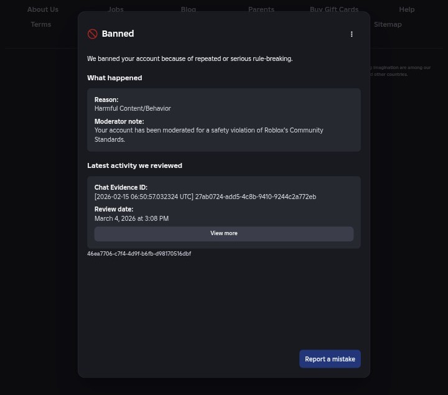This screenshot has width=448, height=395.
Task: Click the 'Banned' dialog title
Action: (x=118, y=34)
